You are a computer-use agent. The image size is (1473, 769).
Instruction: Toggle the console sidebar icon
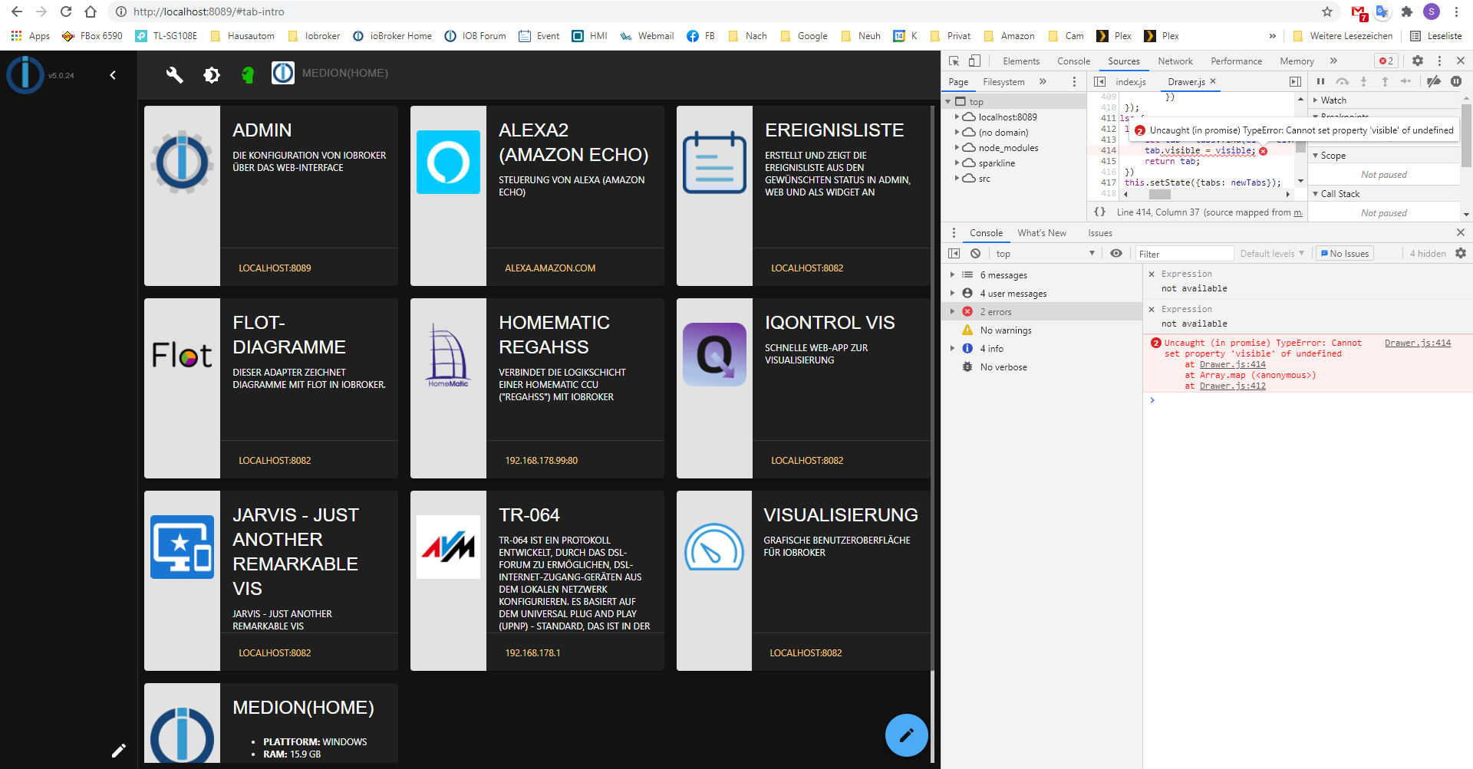tap(954, 253)
